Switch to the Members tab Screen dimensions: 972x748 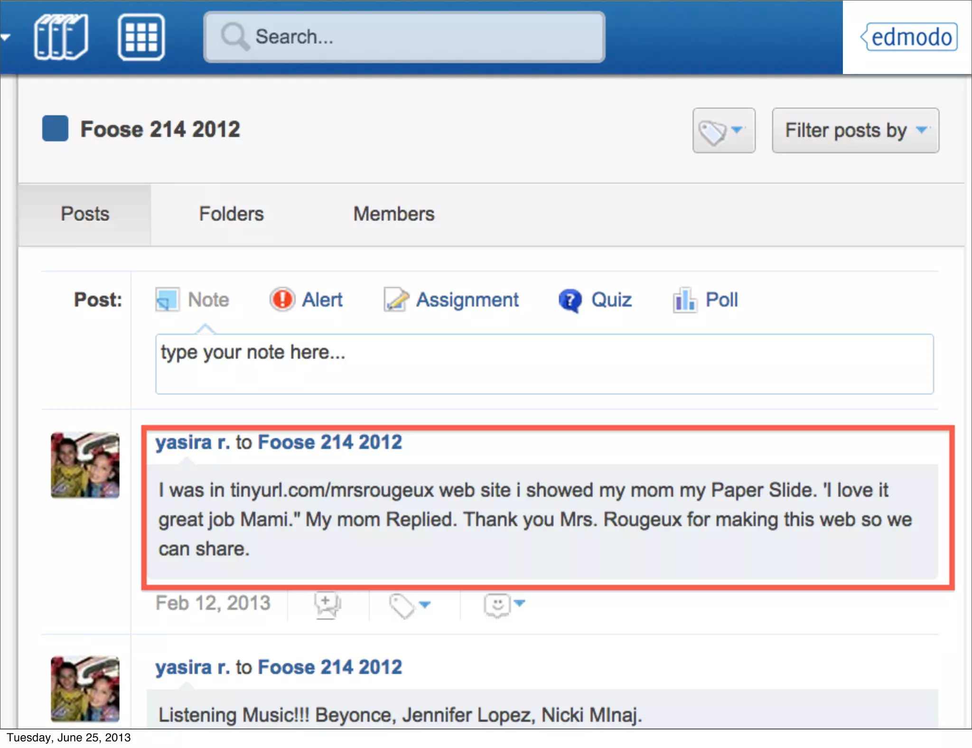click(x=393, y=214)
